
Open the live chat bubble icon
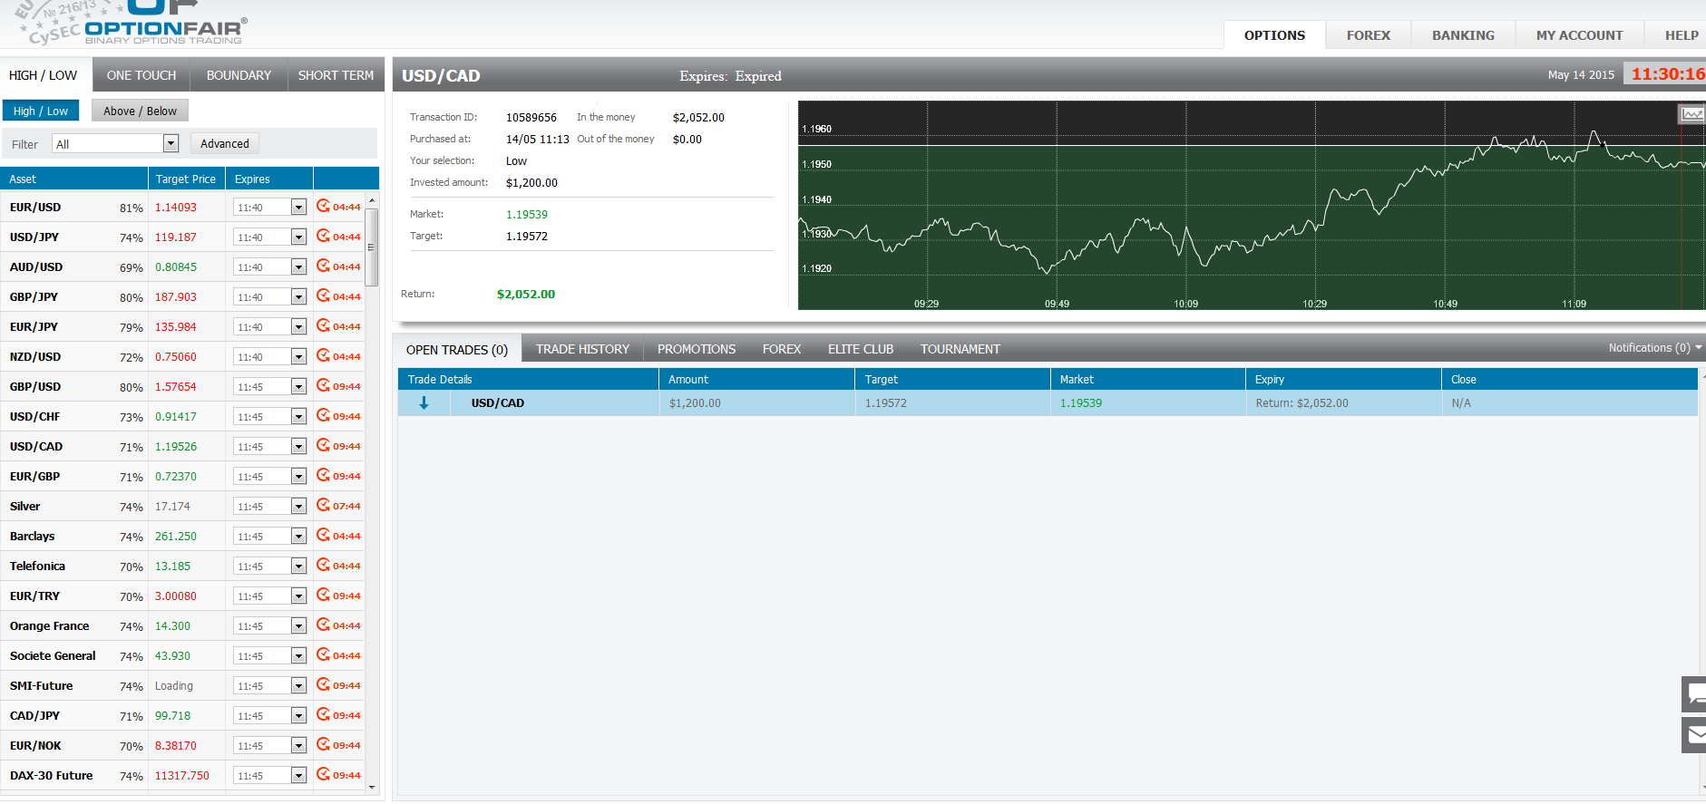1694,694
